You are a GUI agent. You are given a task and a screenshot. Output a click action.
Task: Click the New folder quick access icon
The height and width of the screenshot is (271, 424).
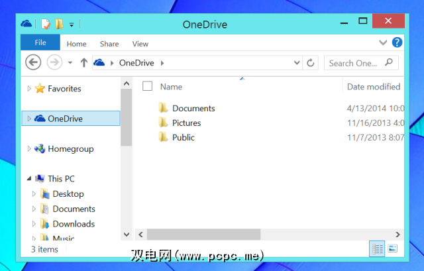(59, 24)
